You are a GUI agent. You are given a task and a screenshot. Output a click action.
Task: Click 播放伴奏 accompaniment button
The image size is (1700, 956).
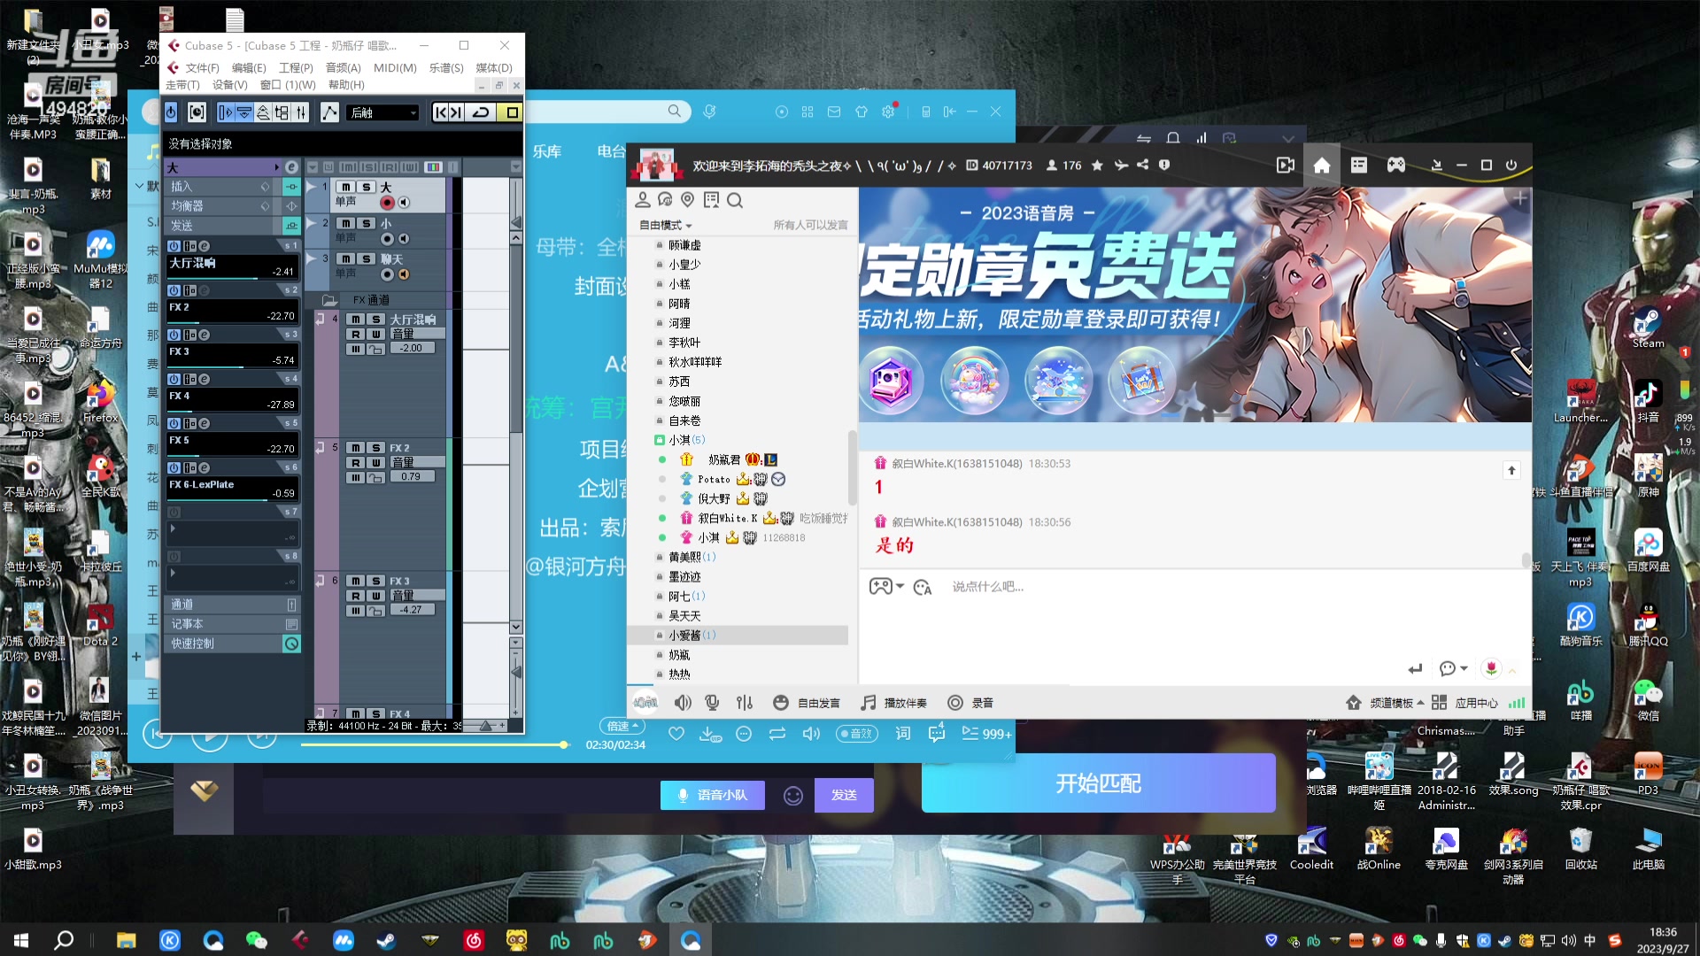coord(894,703)
